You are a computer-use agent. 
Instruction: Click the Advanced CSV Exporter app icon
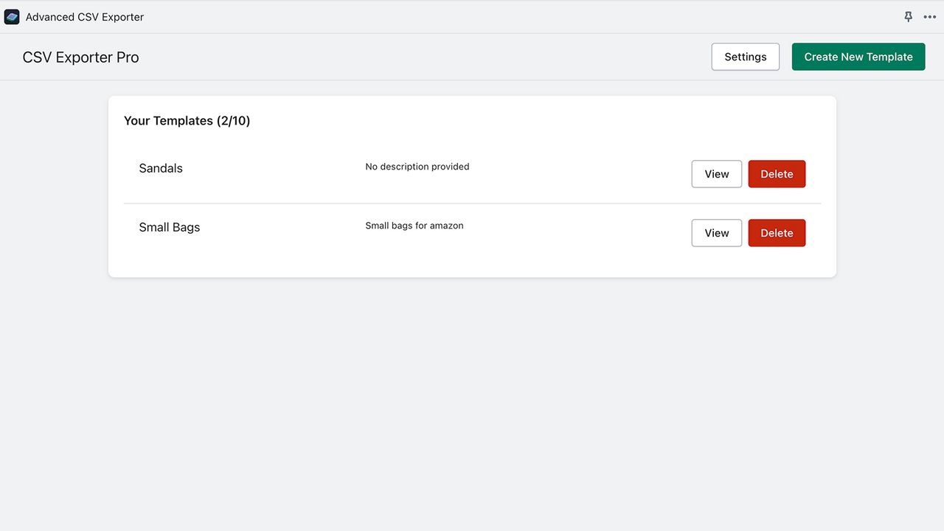pos(12,17)
